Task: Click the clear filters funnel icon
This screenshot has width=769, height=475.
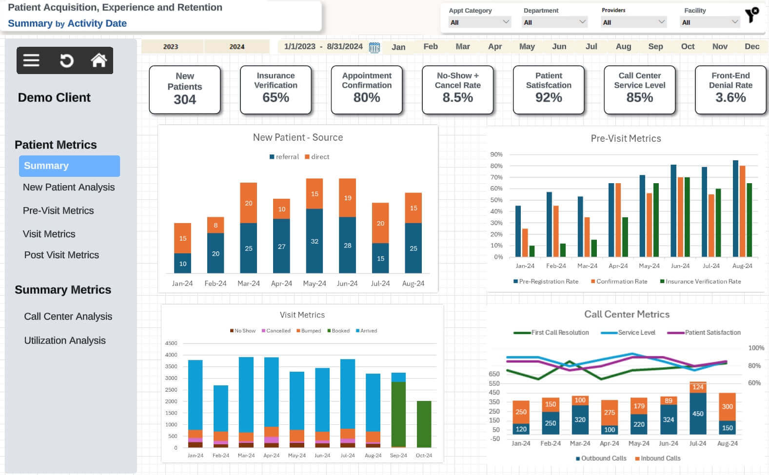Action: pos(752,15)
